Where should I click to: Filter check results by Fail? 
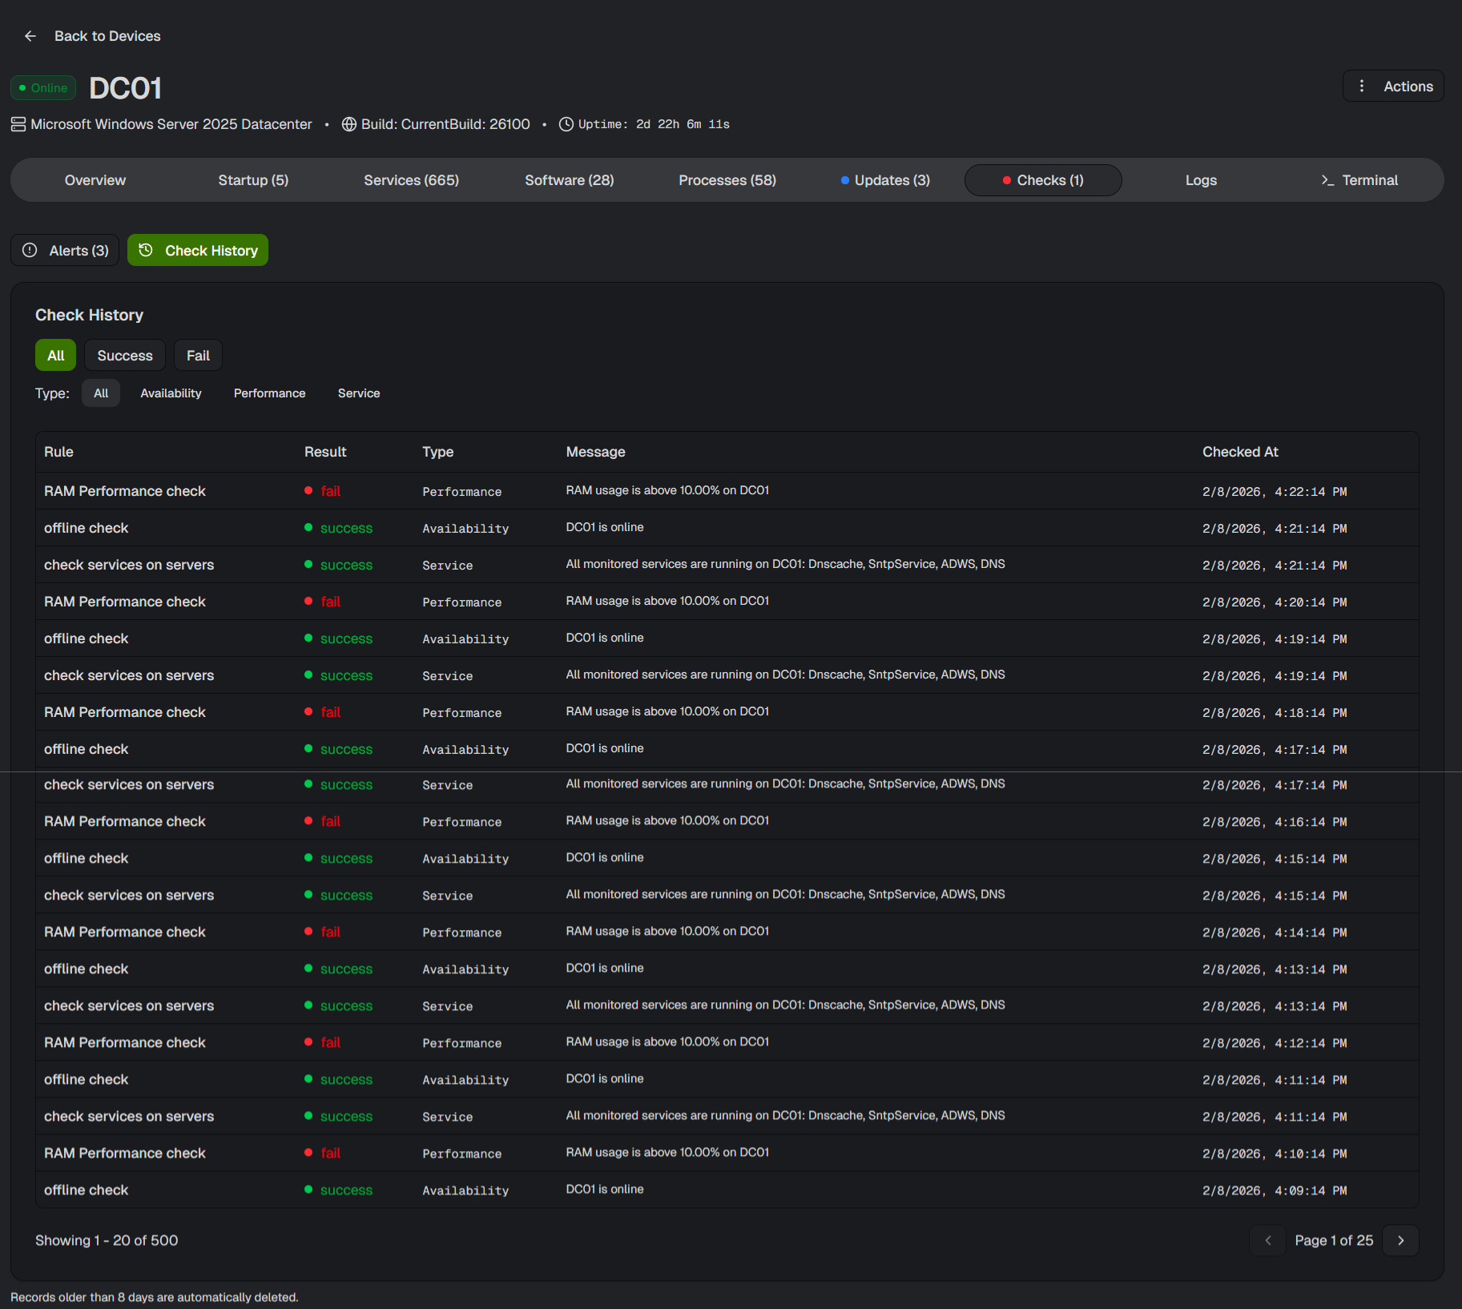click(198, 356)
